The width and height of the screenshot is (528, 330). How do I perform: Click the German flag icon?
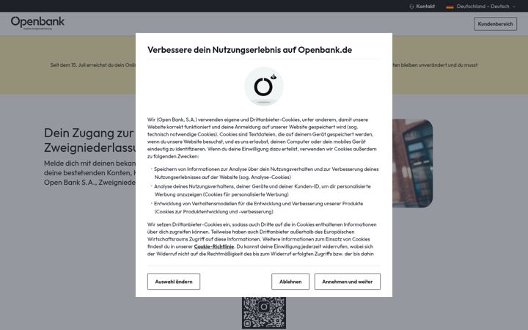pyautogui.click(x=450, y=7)
